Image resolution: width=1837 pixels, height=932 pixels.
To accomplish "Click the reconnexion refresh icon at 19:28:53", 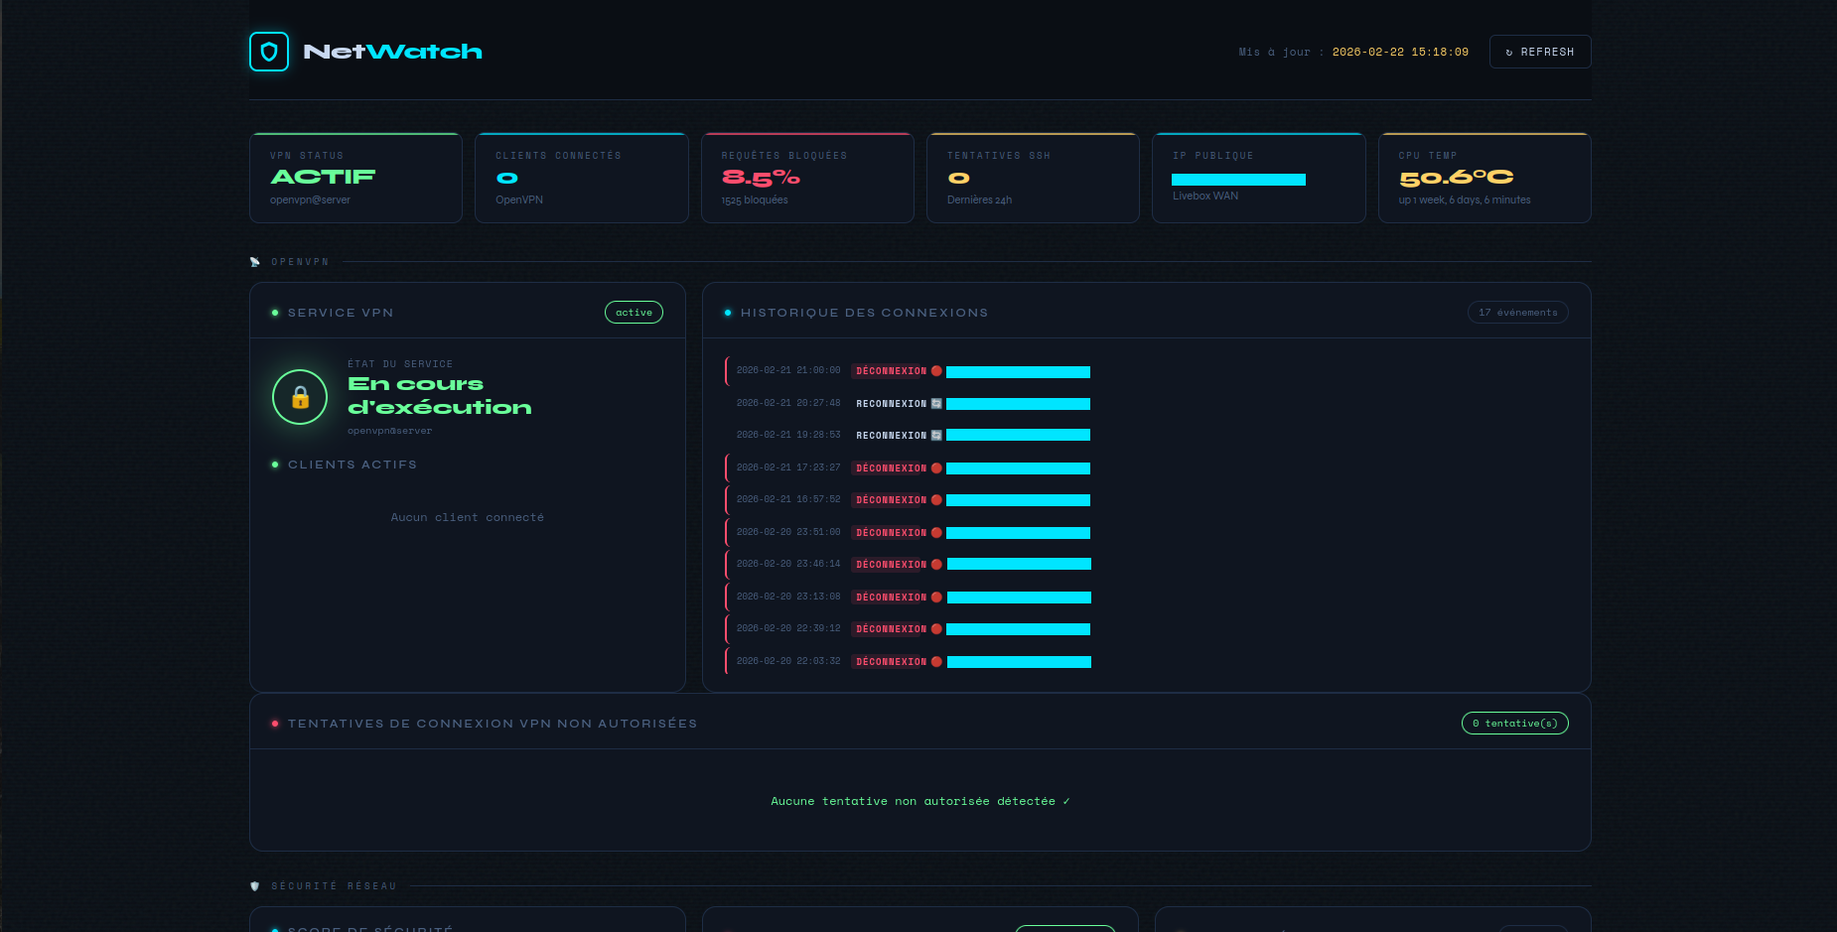I will pos(936,435).
